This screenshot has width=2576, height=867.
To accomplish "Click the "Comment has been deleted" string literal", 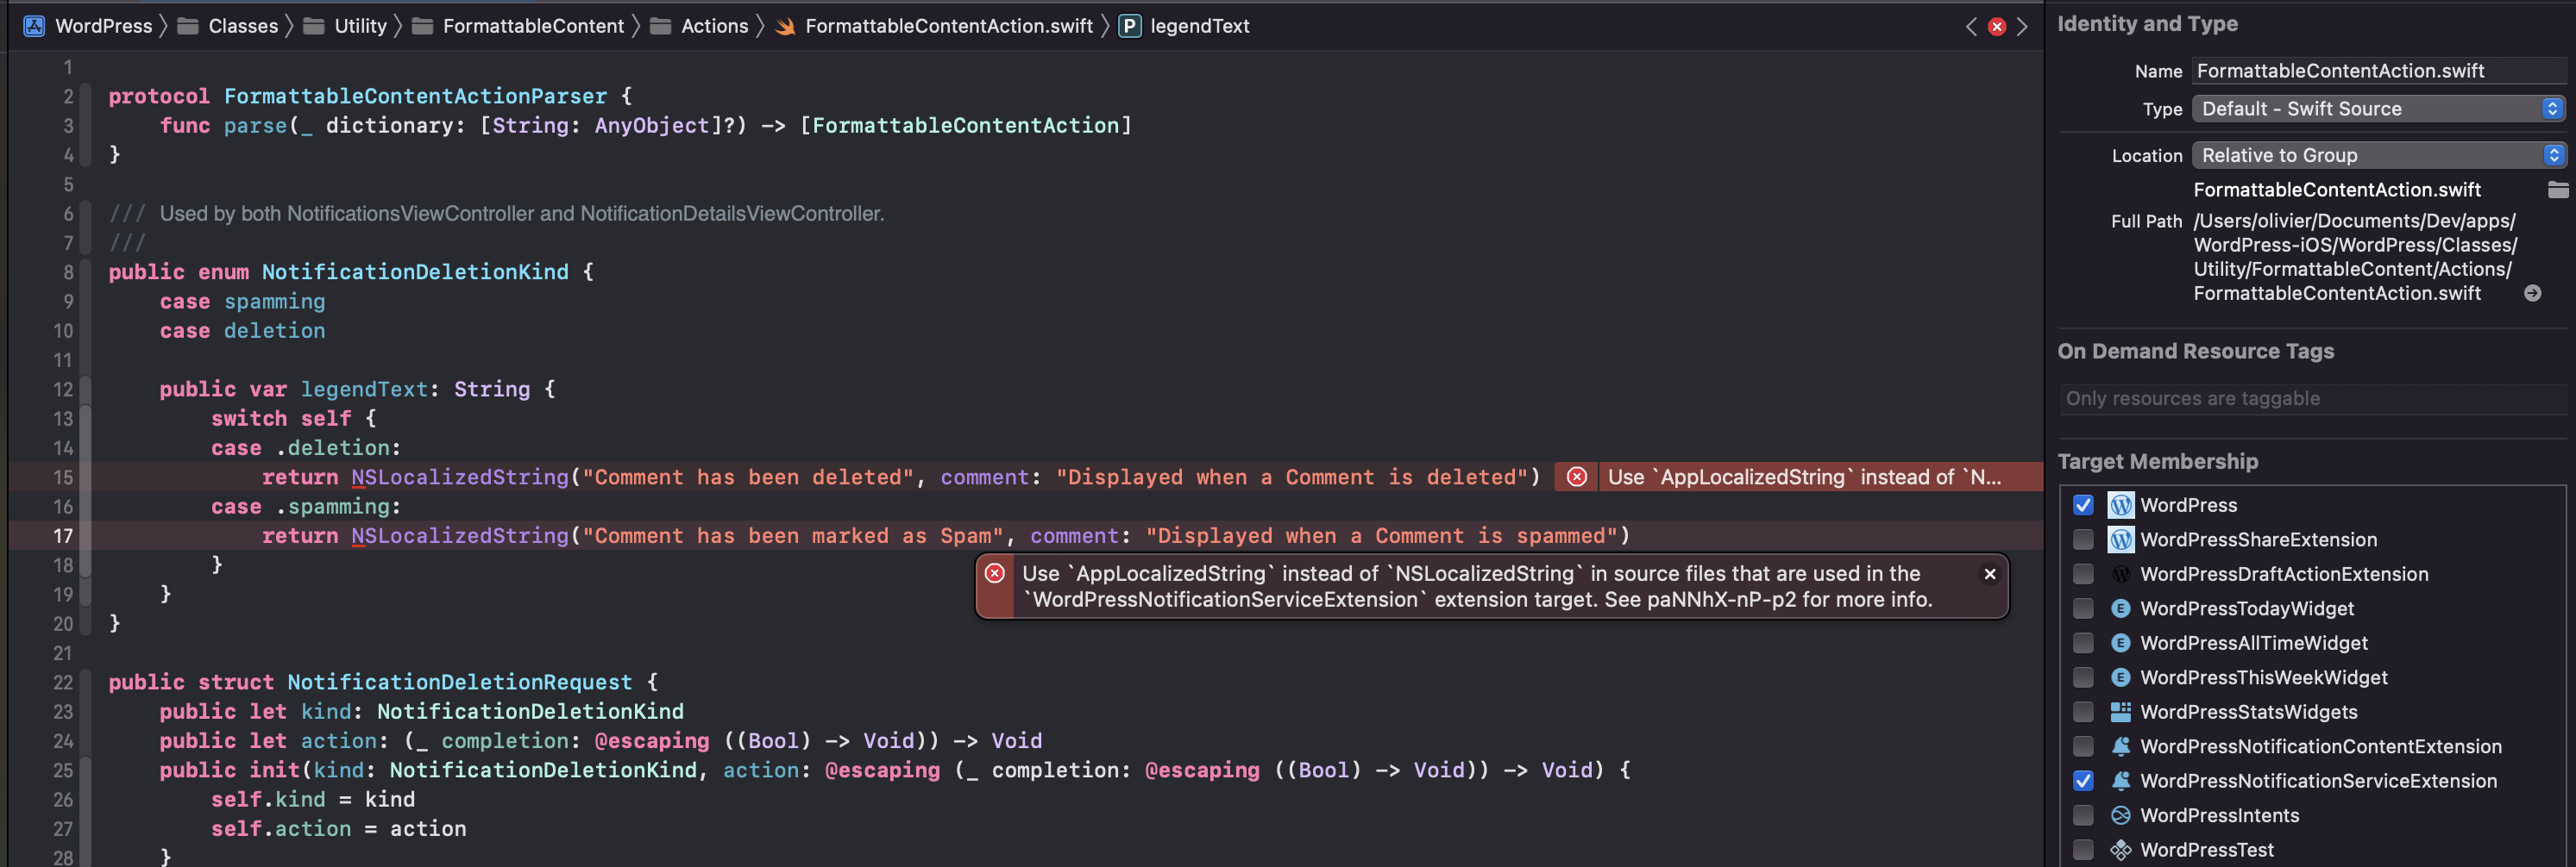I will pyautogui.click(x=748, y=477).
